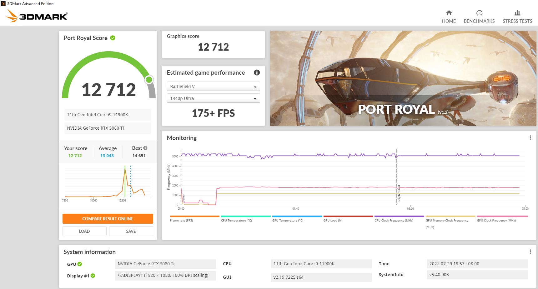Image resolution: width=538 pixels, height=289 pixels.
Task: Click Your score value 12 712
Action: point(75,156)
